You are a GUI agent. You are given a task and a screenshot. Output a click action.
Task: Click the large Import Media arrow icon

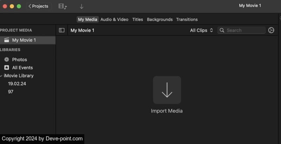tap(167, 90)
